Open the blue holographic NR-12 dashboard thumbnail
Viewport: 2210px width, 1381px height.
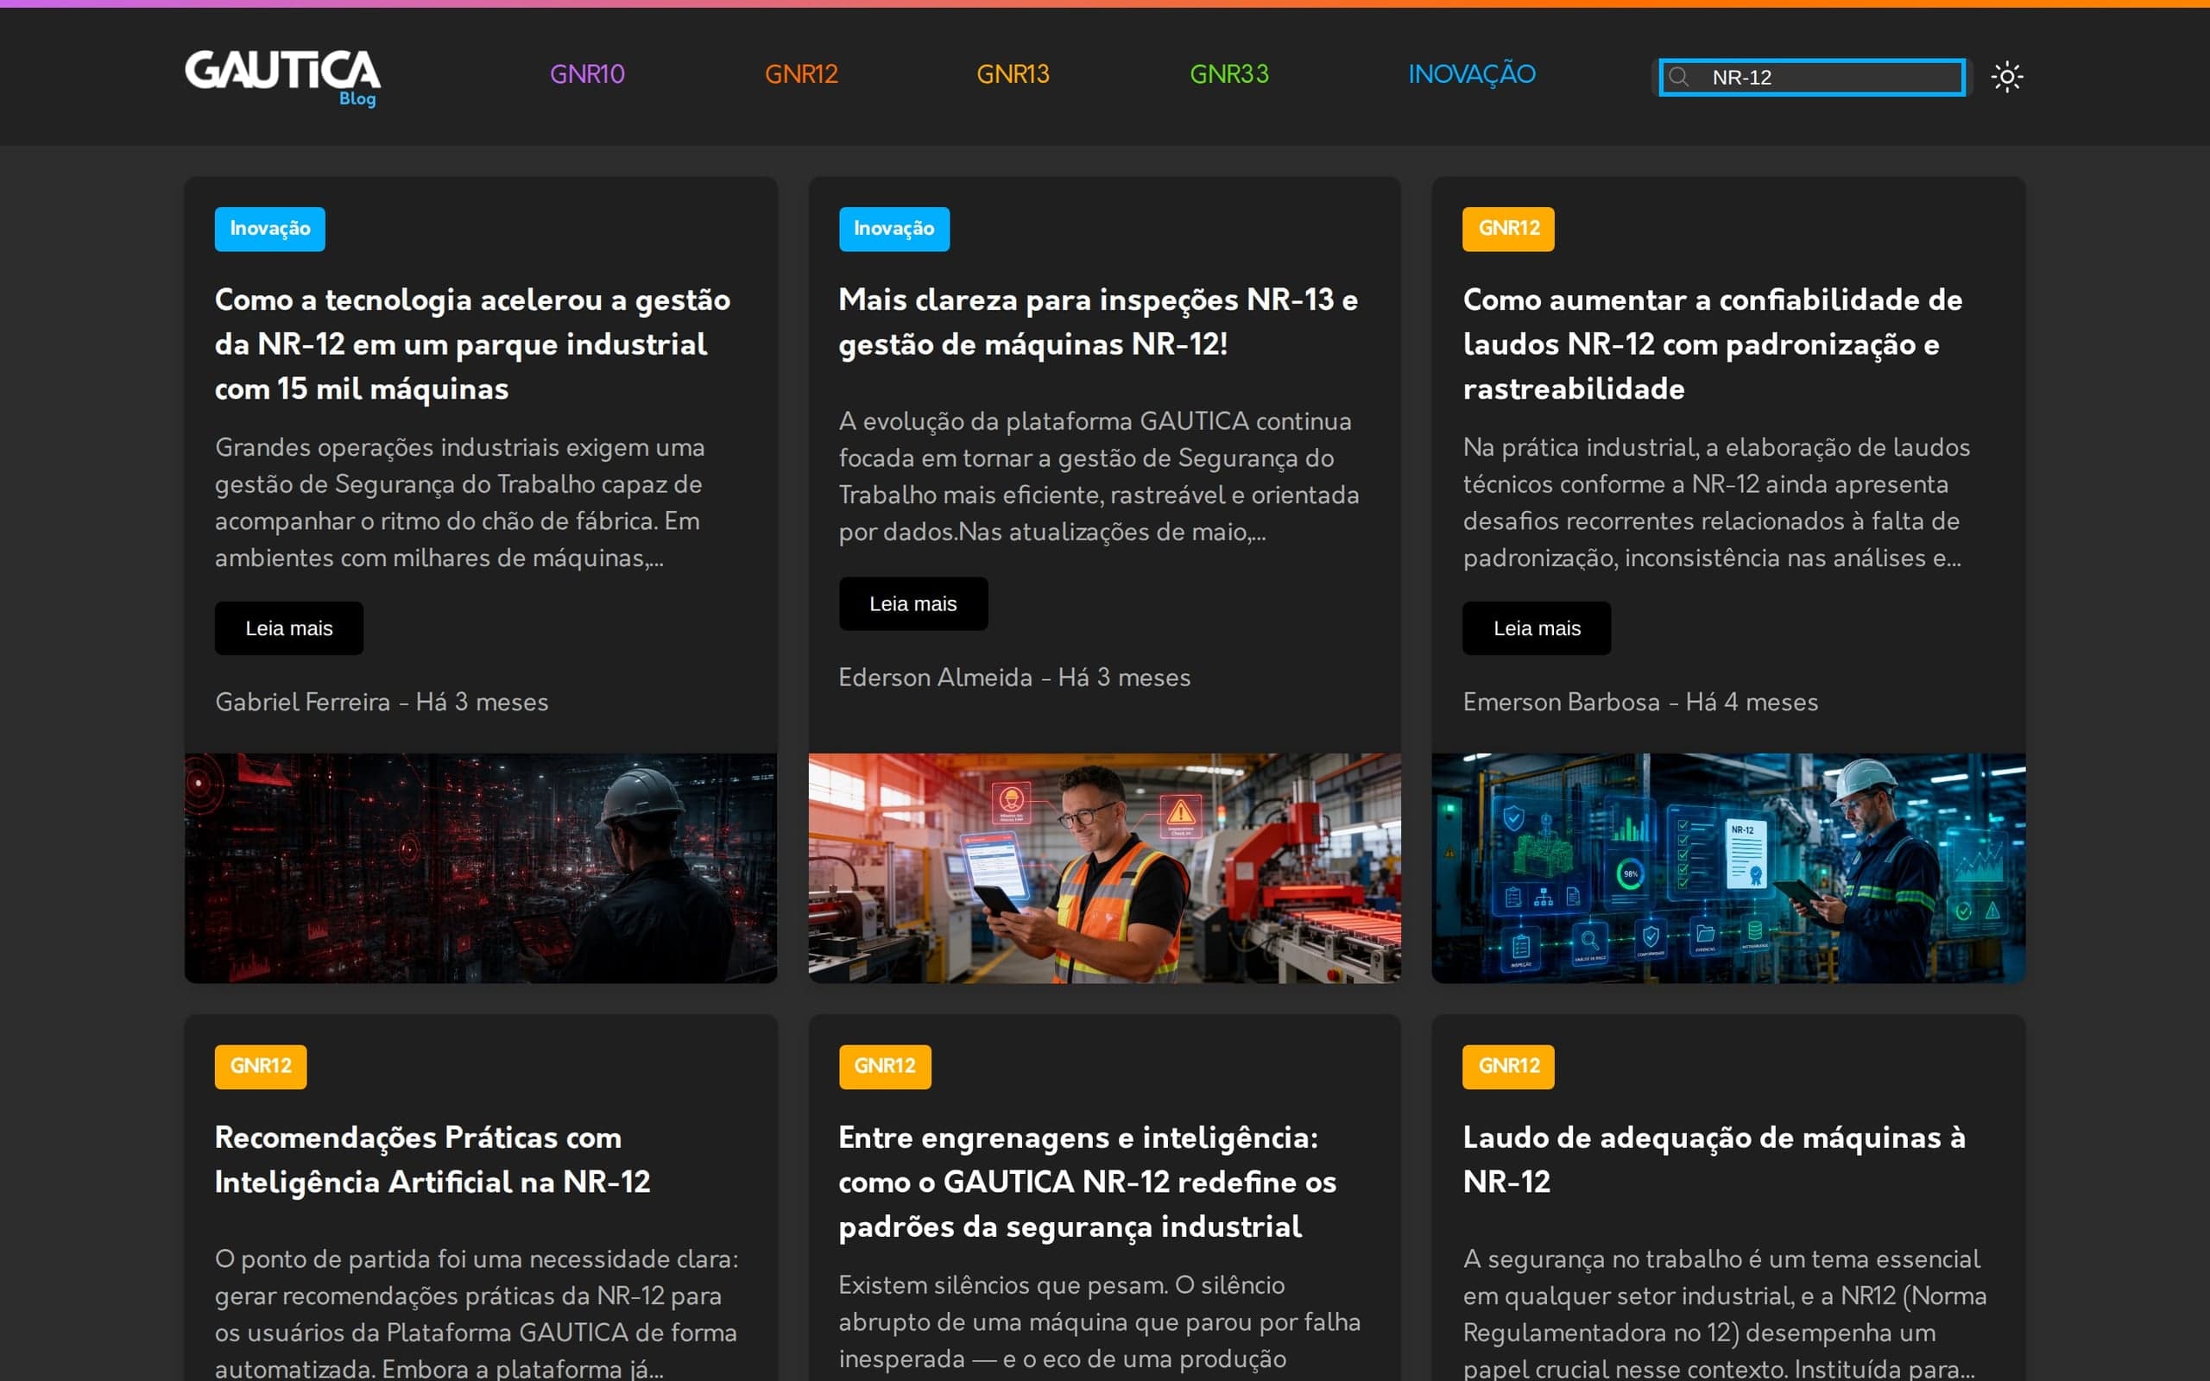[1727, 867]
